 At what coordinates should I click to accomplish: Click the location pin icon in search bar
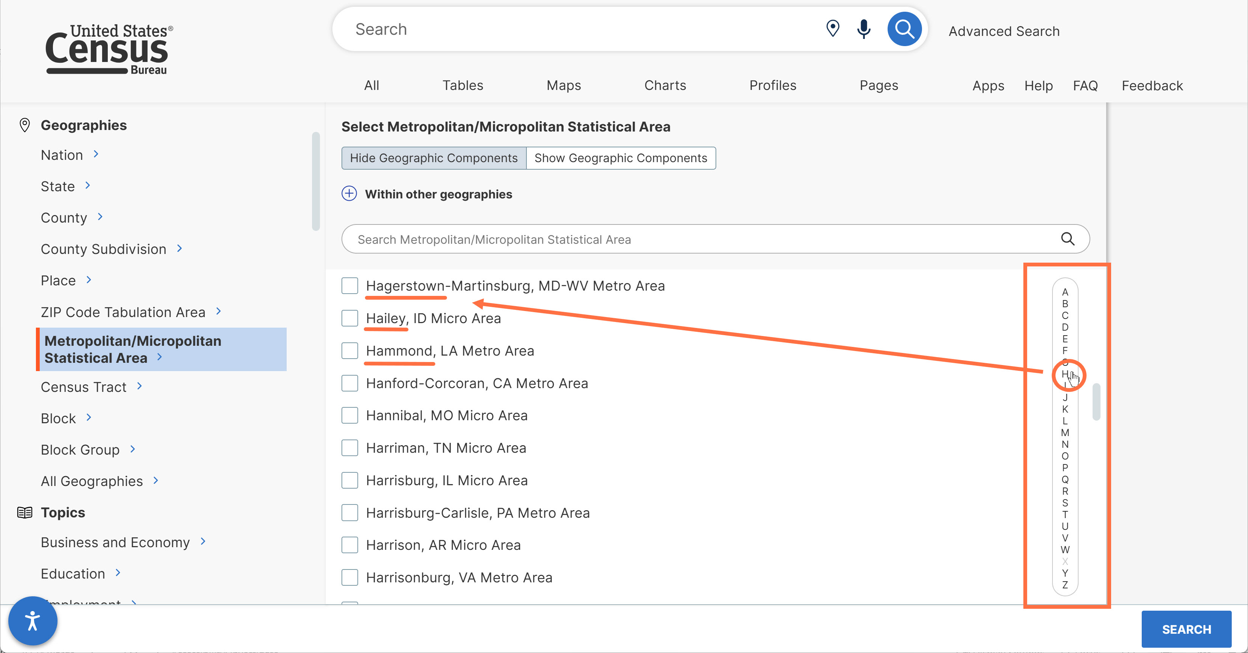[832, 29]
